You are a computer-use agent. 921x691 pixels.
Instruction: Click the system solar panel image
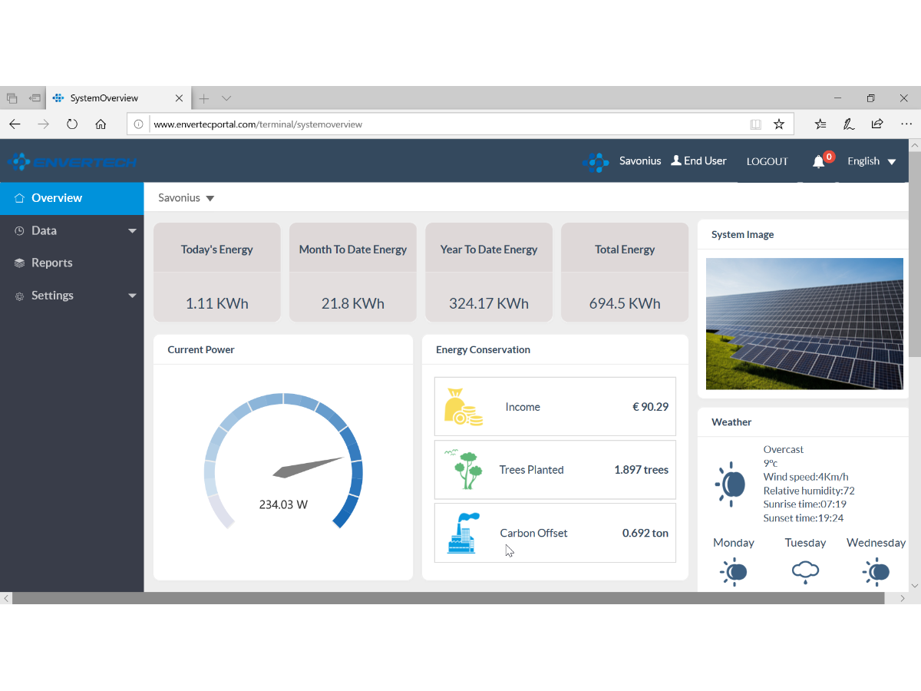coord(804,323)
